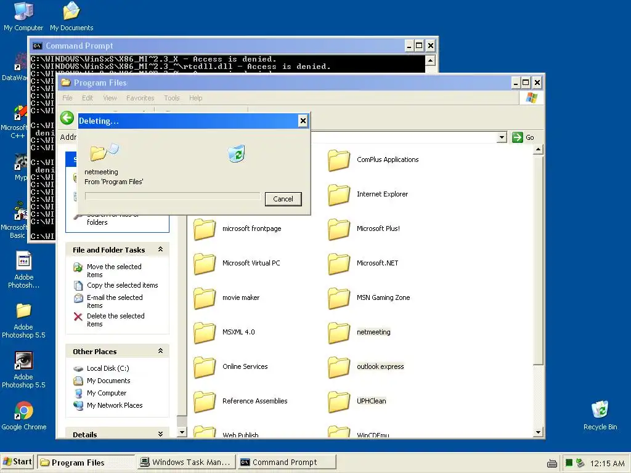Click the Start button
Viewport: 631px width, 473px height.
click(17, 462)
